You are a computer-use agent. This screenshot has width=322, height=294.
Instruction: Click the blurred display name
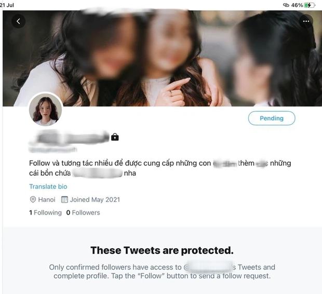pos(70,137)
